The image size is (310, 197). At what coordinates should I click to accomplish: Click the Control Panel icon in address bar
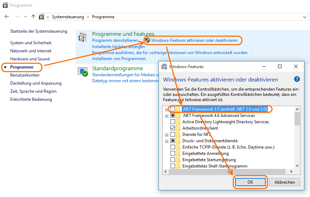coord(42,17)
